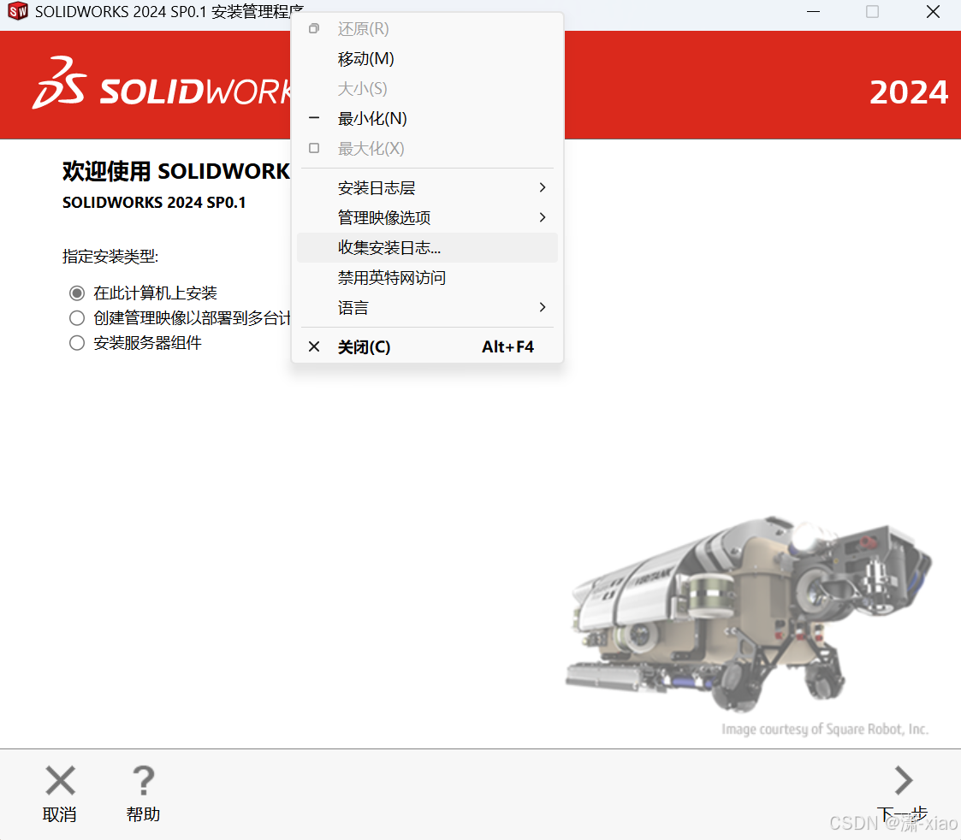This screenshot has width=961, height=840.
Task: Click the robot product image
Action: tap(748, 614)
